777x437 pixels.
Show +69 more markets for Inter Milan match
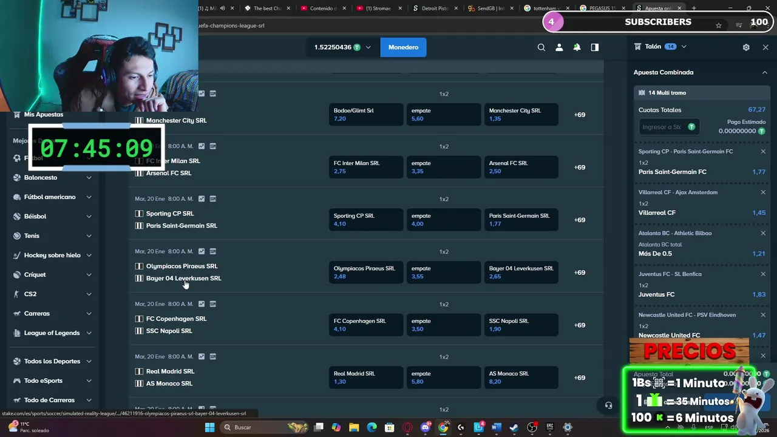(580, 168)
